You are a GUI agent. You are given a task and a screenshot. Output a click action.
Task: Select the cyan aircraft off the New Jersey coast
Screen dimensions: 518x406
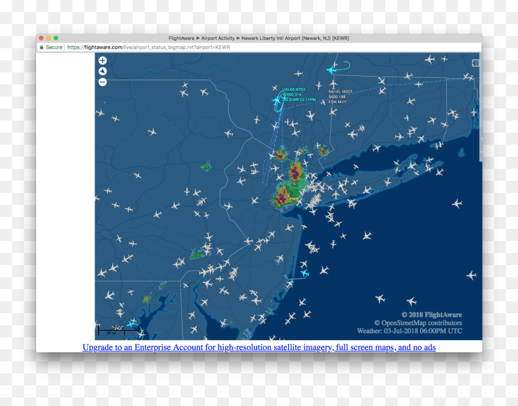tap(305, 273)
